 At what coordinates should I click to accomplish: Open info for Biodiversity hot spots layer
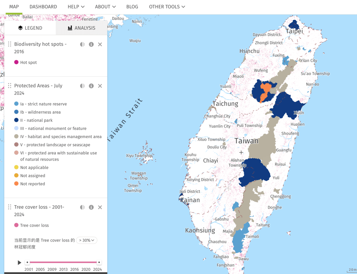point(91,44)
